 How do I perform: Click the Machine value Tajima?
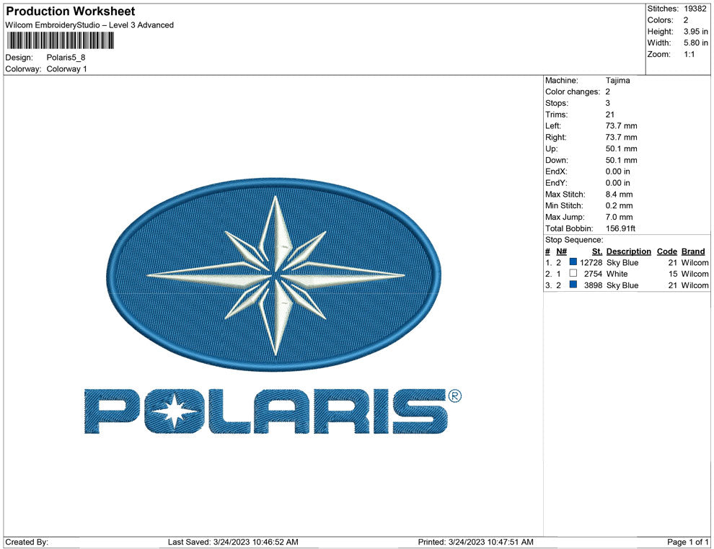click(x=617, y=81)
